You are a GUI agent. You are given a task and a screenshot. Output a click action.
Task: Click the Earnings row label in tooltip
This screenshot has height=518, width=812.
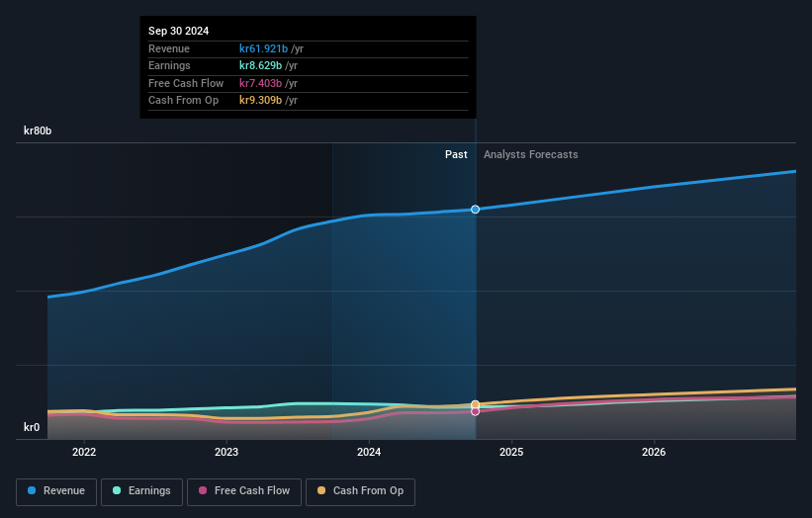click(169, 65)
